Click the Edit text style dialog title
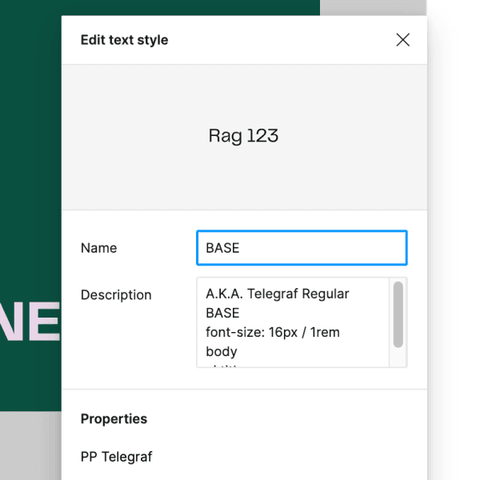The height and width of the screenshot is (480, 480). 124,40
